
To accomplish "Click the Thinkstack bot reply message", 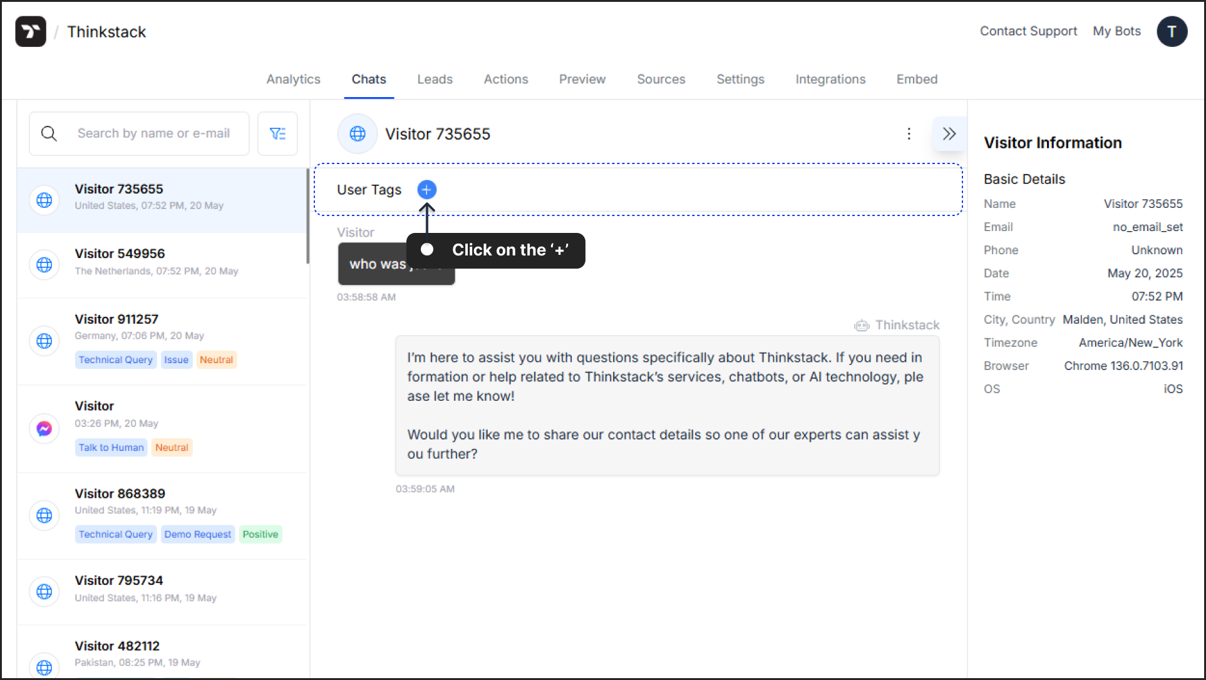I will coord(667,406).
